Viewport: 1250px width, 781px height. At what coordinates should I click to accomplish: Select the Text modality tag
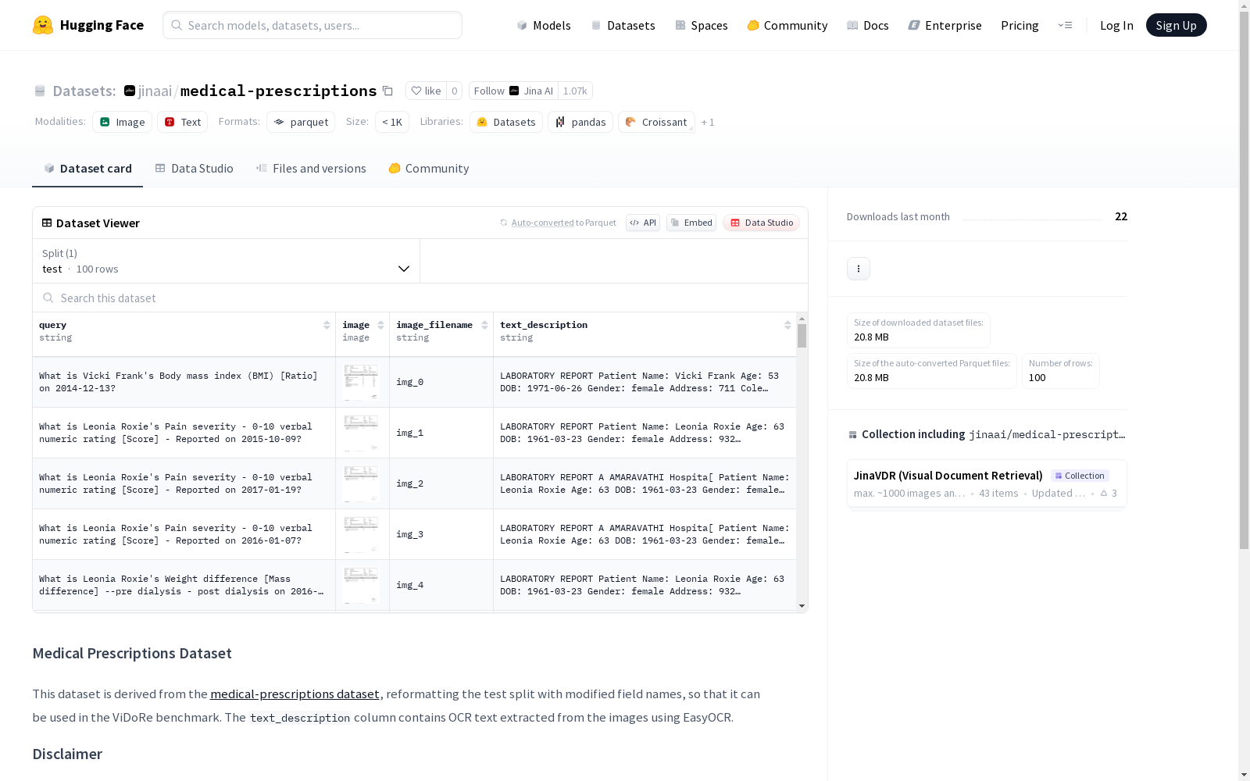pos(183,122)
